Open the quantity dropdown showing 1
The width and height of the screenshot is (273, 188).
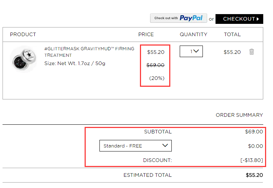pos(191,51)
